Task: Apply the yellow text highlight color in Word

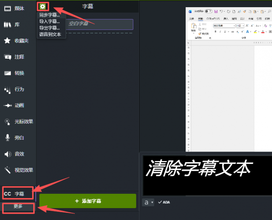Action: [x=255, y=31]
